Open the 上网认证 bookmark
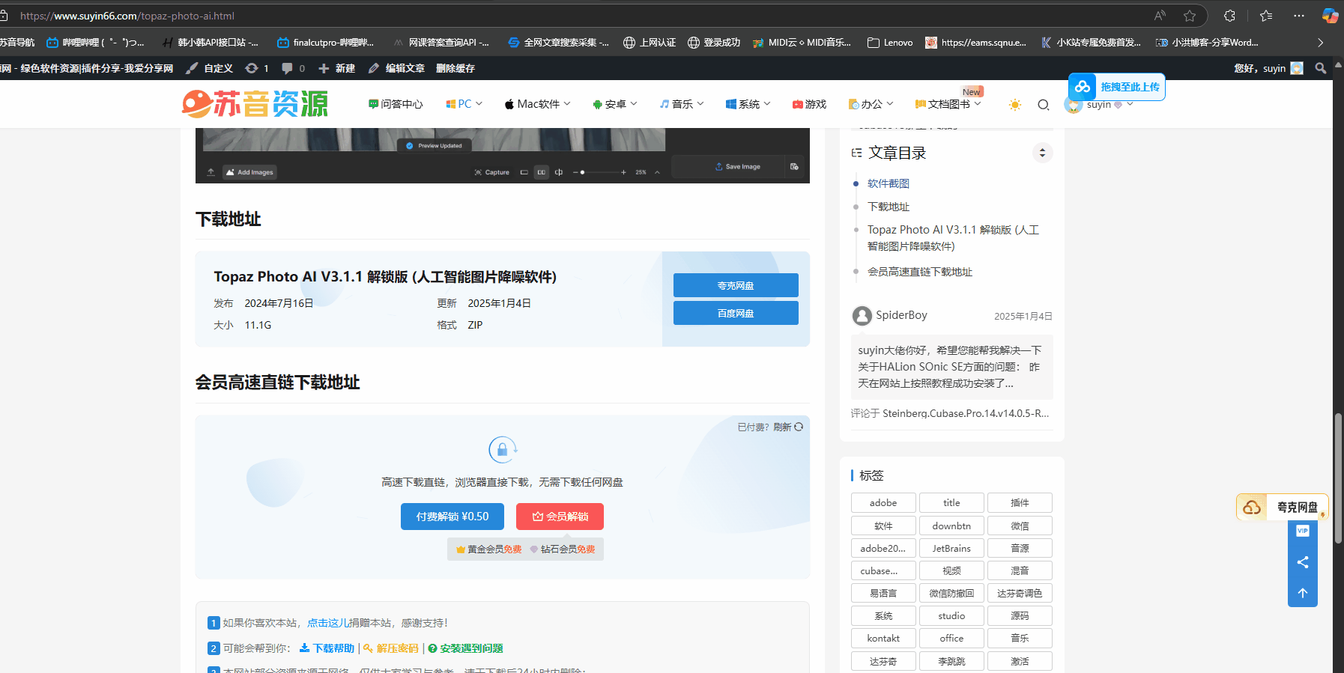 (650, 43)
